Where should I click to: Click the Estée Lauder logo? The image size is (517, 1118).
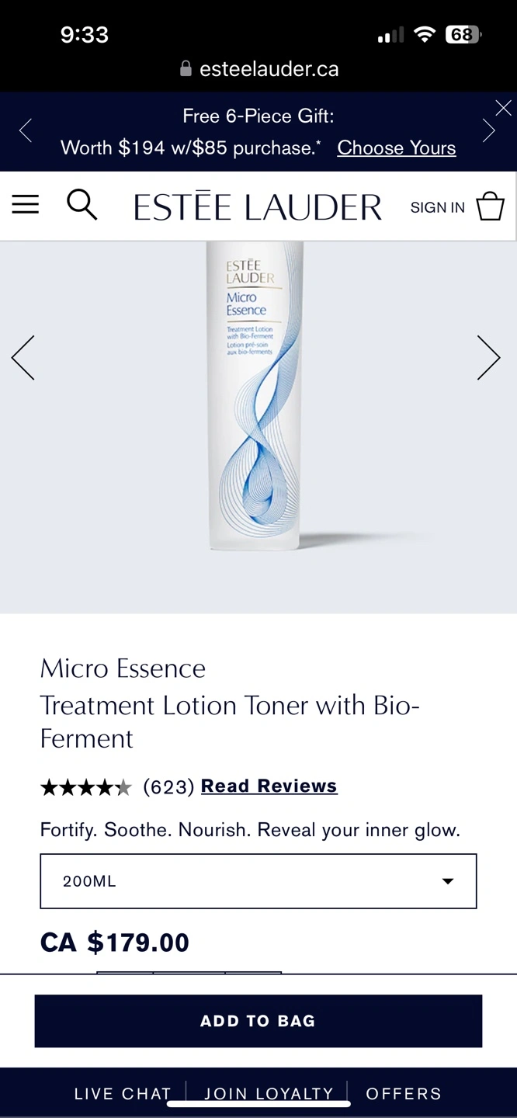[258, 207]
